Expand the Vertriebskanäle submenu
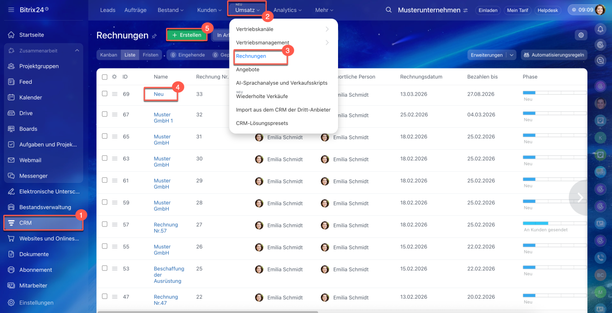Image resolution: width=612 pixels, height=313 pixels. [x=283, y=29]
